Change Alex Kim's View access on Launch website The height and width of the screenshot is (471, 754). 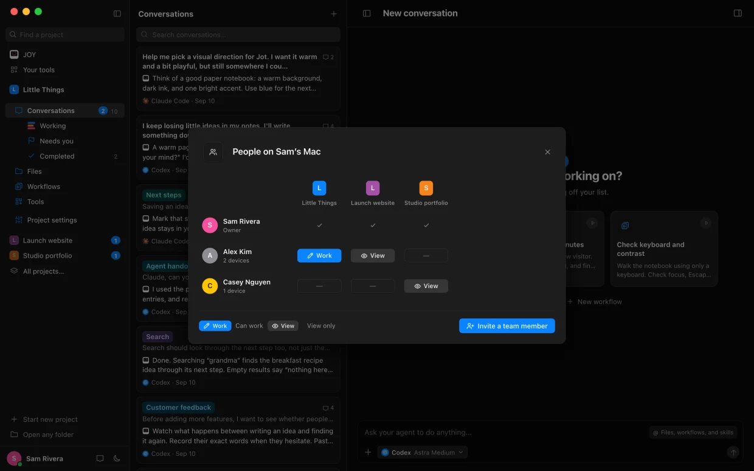pyautogui.click(x=373, y=256)
